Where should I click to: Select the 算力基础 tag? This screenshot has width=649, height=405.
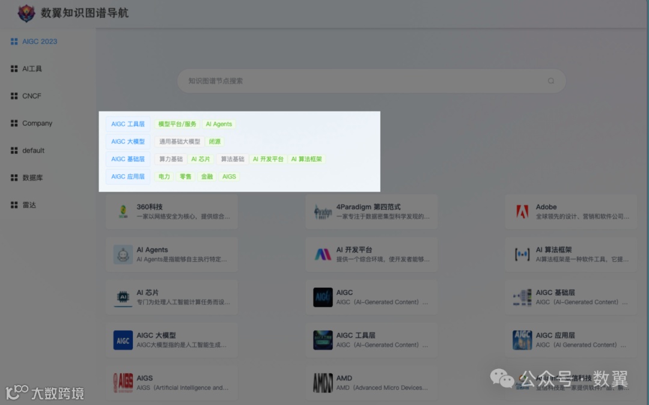pyautogui.click(x=171, y=159)
